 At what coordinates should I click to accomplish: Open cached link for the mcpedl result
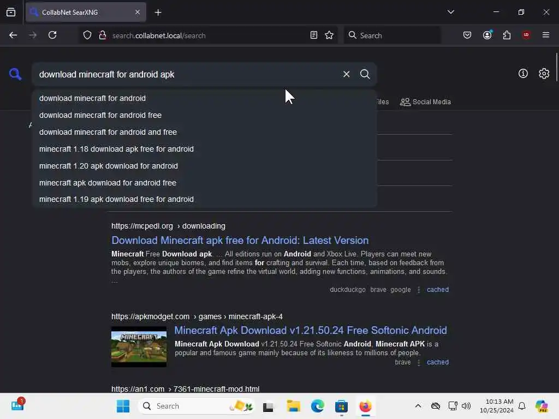coord(438,290)
